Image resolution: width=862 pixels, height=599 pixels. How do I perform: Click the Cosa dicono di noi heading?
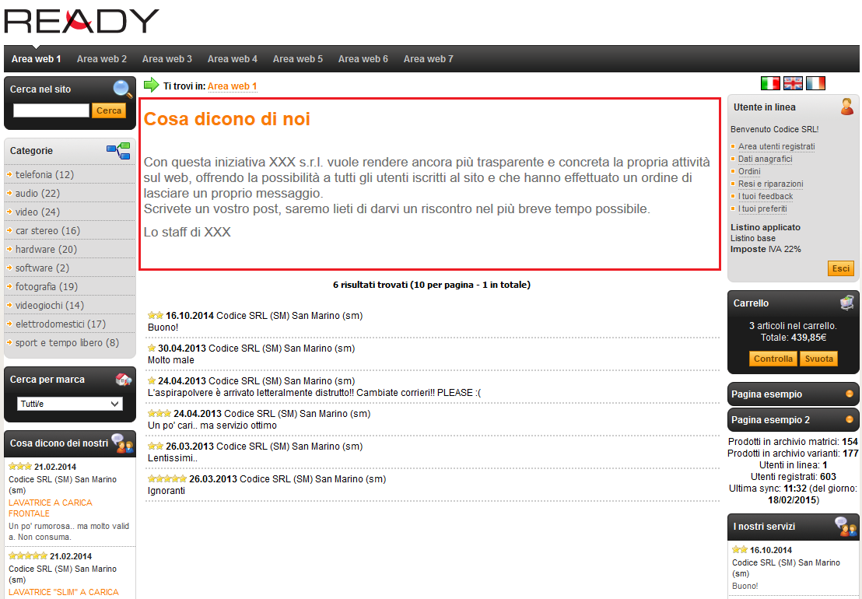226,119
